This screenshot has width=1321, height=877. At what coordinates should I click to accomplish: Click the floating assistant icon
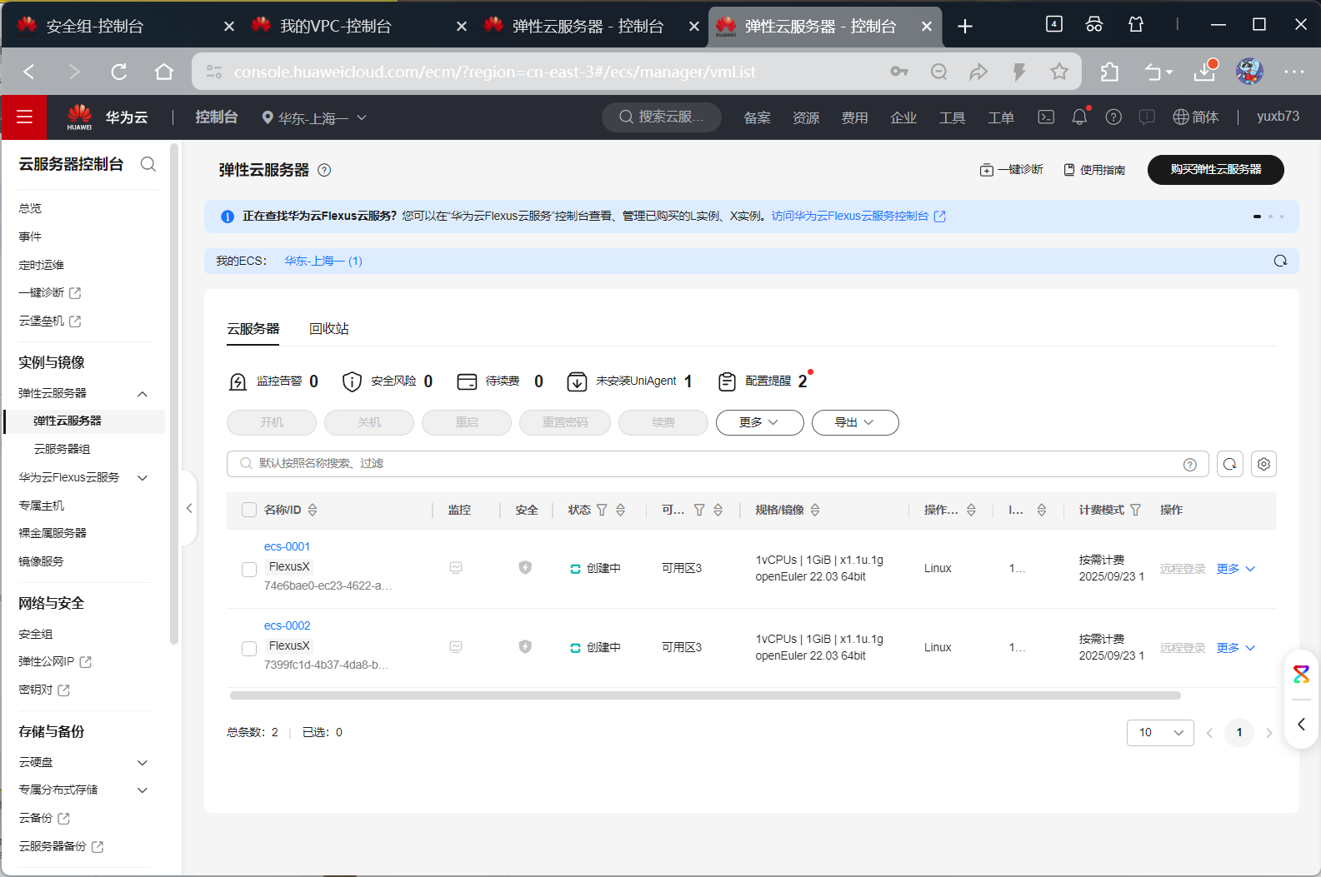point(1301,674)
